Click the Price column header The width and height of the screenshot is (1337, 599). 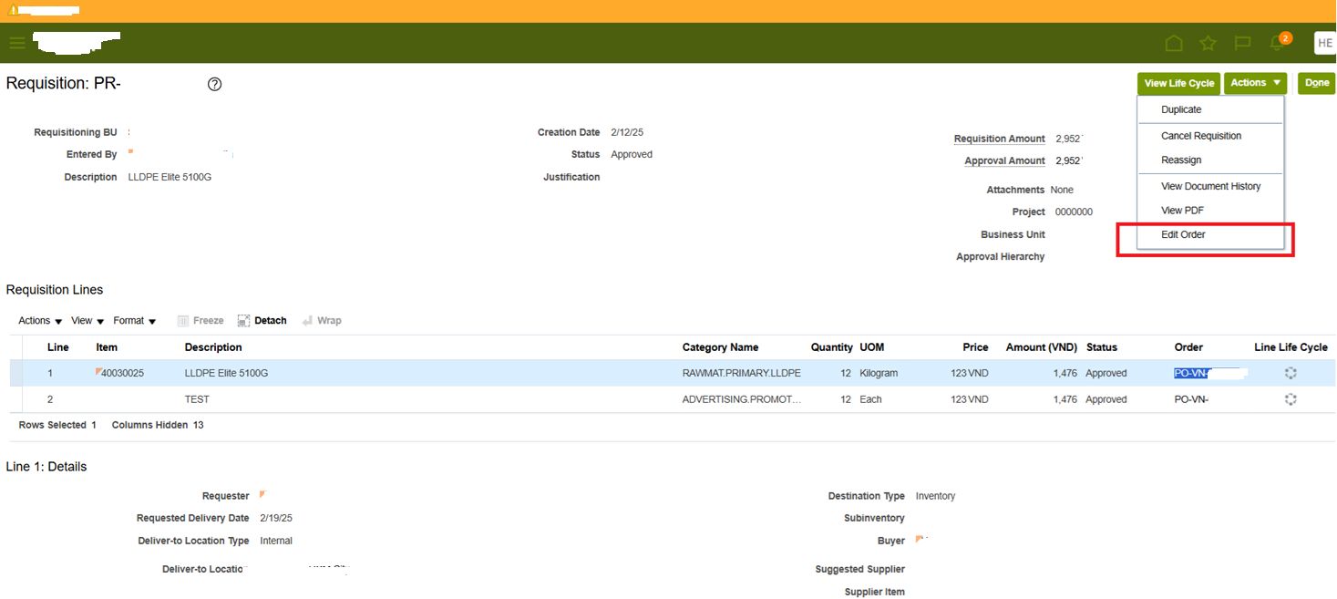pyautogui.click(x=975, y=347)
